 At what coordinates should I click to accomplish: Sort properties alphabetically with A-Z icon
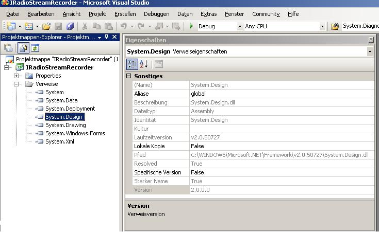[x=143, y=64]
